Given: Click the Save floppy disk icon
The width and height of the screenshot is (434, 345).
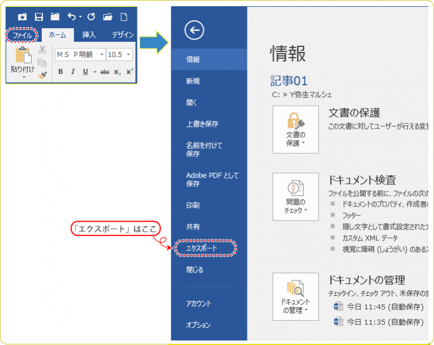Looking at the screenshot, I should click(39, 17).
